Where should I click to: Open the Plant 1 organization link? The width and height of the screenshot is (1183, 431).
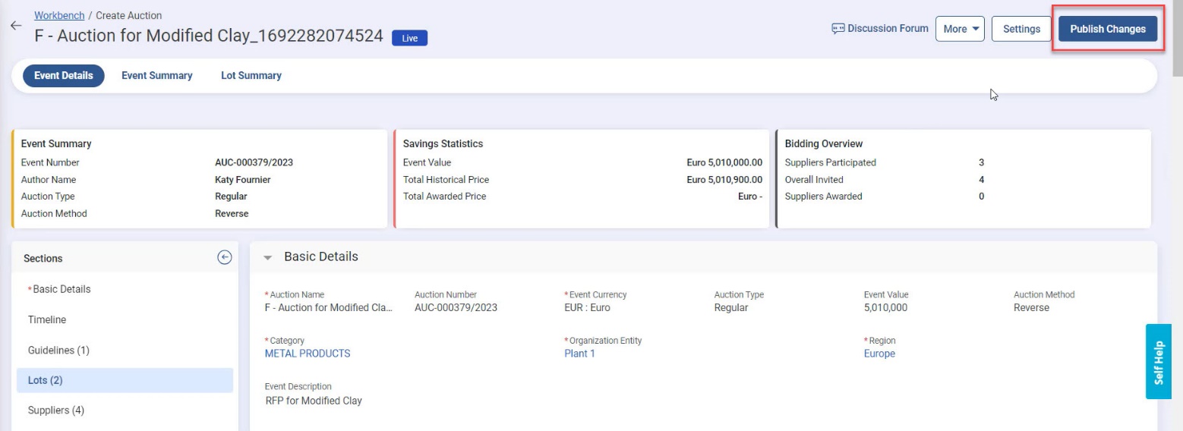tap(579, 354)
